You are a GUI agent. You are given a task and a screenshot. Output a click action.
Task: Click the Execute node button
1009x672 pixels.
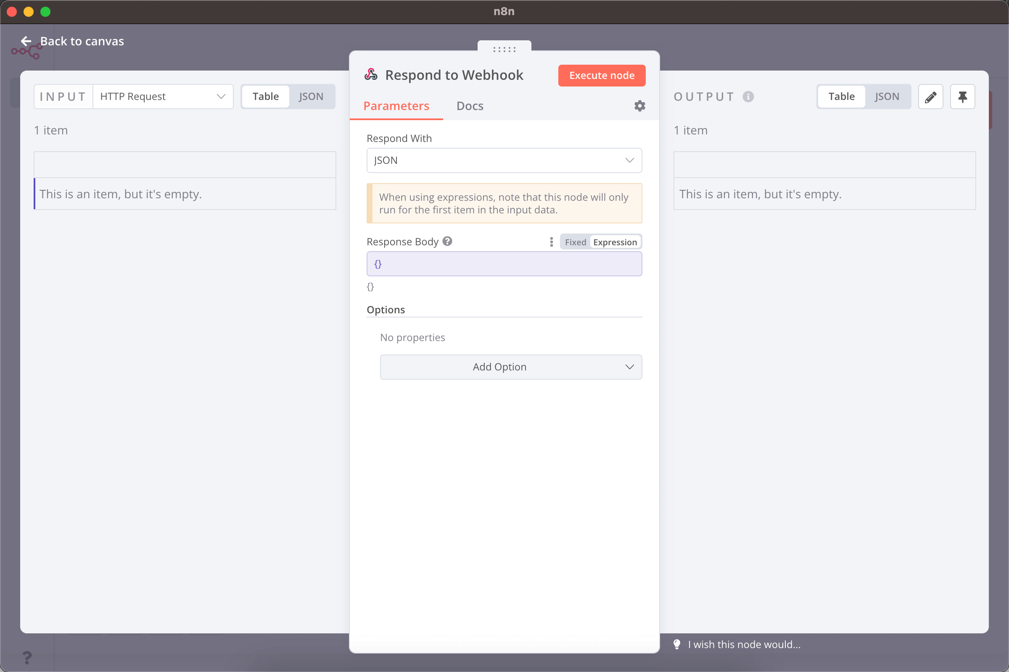[602, 76]
